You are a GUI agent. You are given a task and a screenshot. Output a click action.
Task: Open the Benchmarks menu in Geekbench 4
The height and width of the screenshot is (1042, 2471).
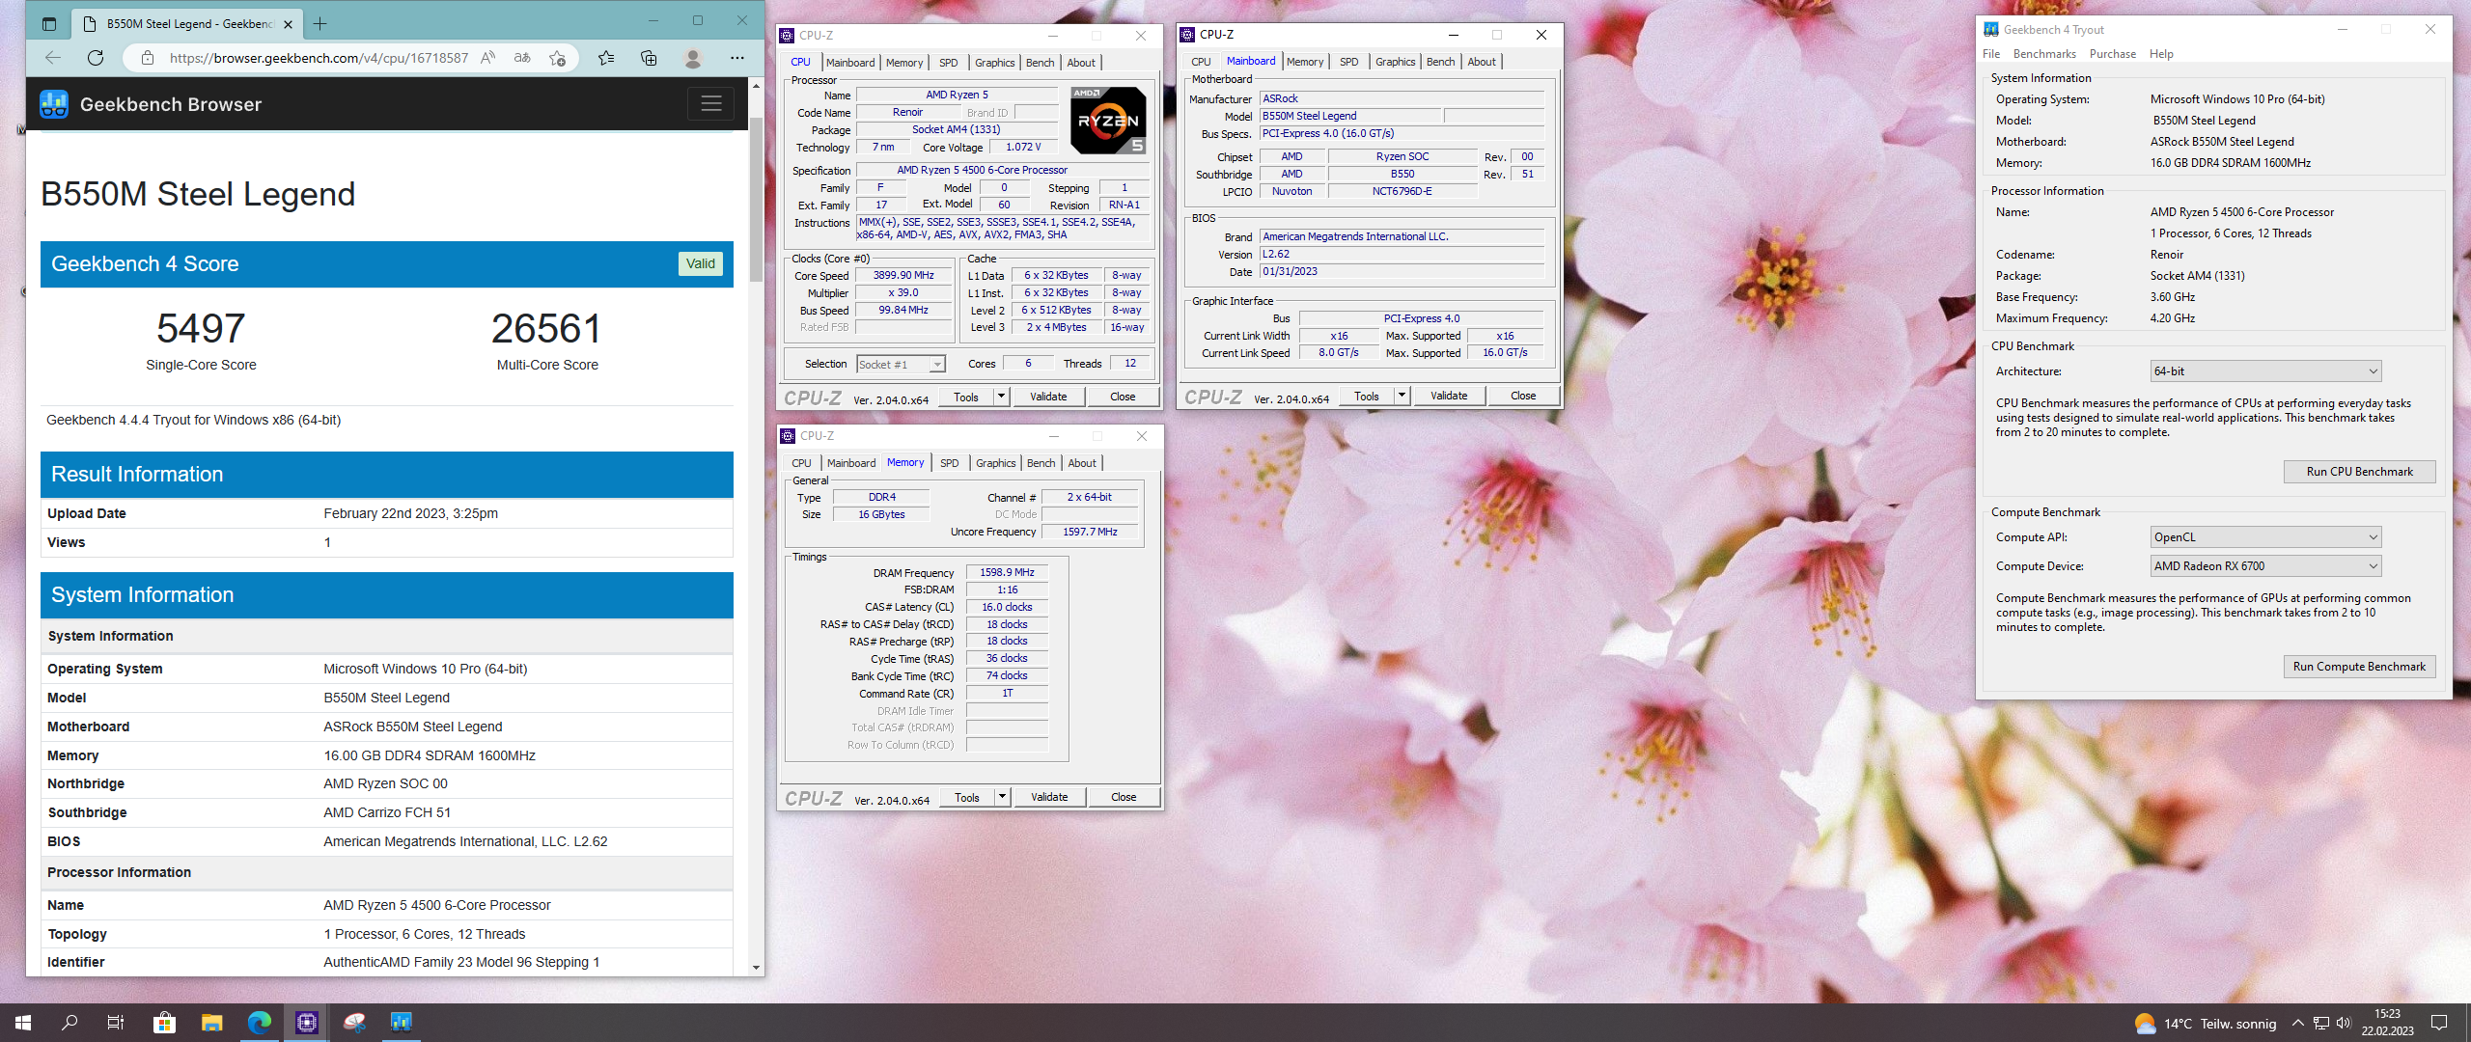[2044, 54]
